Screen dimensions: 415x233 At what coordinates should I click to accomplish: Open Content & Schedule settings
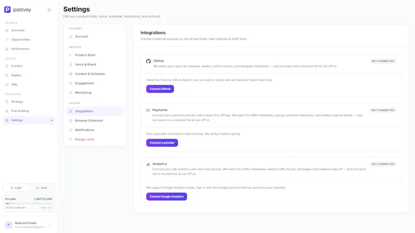[x=95, y=74]
